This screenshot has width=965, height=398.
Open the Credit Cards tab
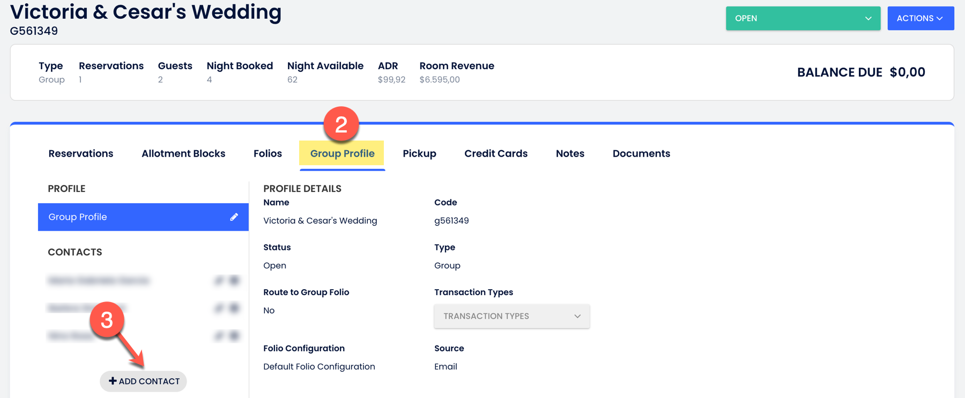click(x=496, y=153)
